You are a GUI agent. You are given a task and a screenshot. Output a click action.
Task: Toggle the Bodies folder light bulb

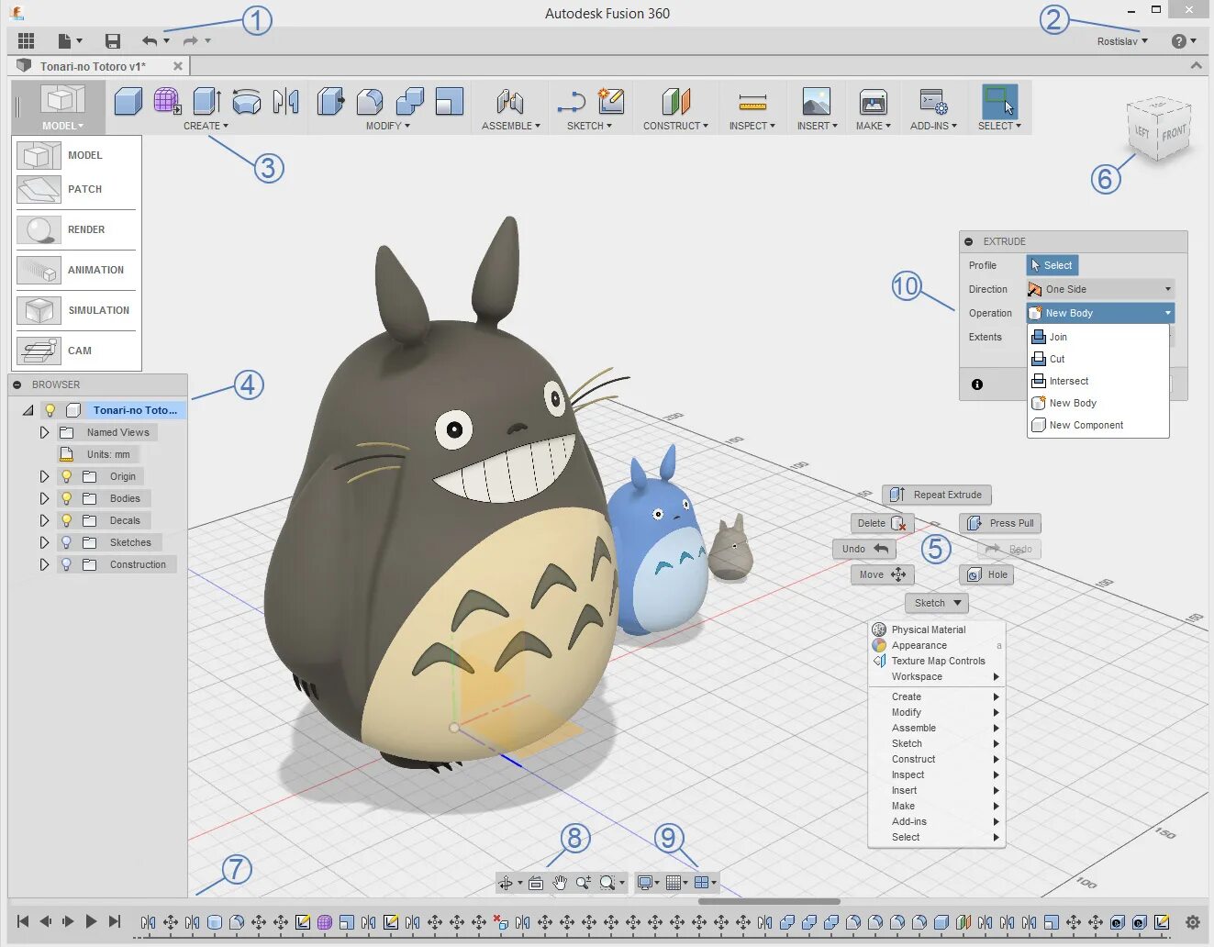pyautogui.click(x=66, y=498)
